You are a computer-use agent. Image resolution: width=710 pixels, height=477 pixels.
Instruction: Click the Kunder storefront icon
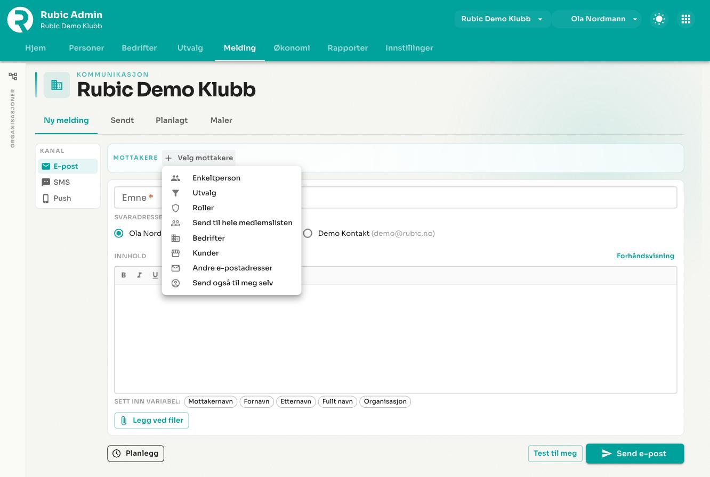[175, 253]
